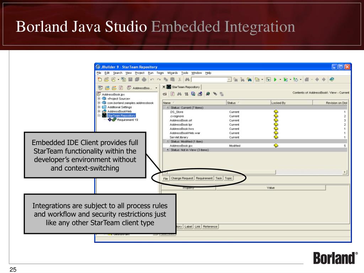Sort by the Locked By column header
Screen dimensions: 364x273
pyautogui.click(x=291, y=103)
